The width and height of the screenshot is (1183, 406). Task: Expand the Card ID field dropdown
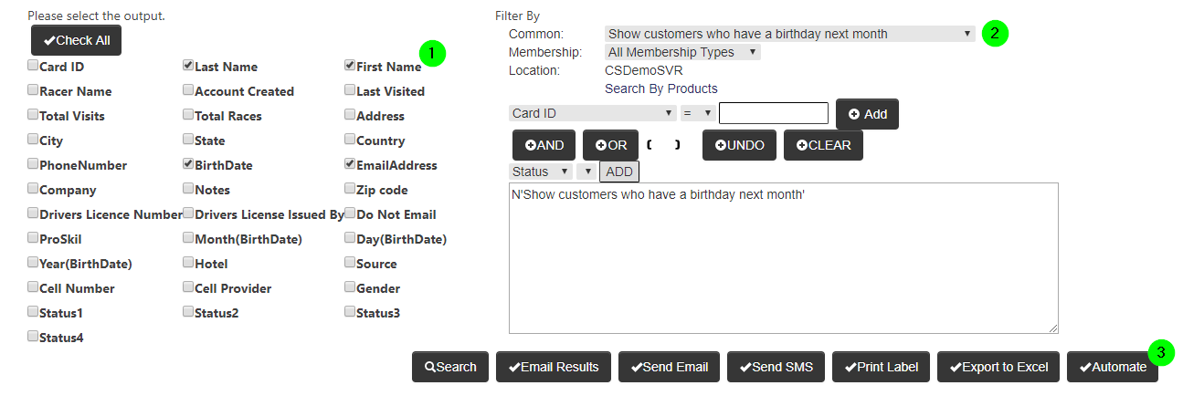click(592, 113)
